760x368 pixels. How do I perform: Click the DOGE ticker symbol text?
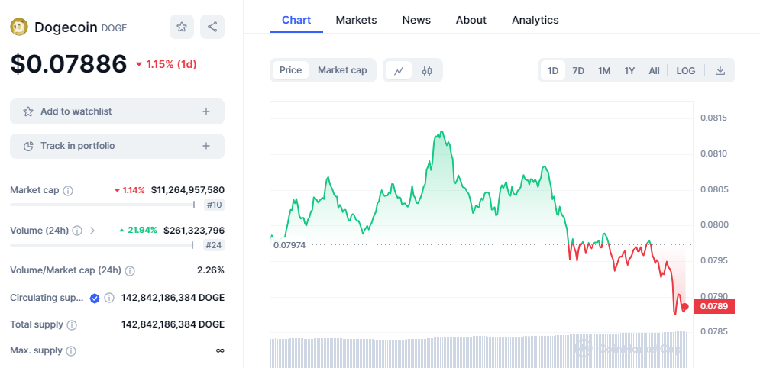(x=114, y=28)
